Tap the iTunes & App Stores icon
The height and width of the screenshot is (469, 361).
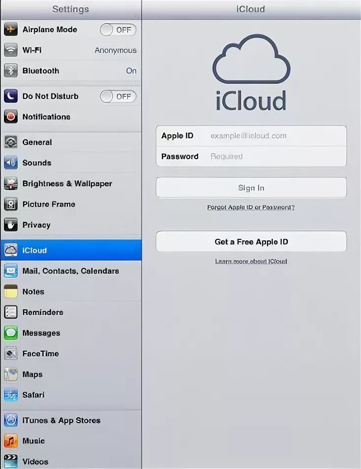tap(11, 420)
